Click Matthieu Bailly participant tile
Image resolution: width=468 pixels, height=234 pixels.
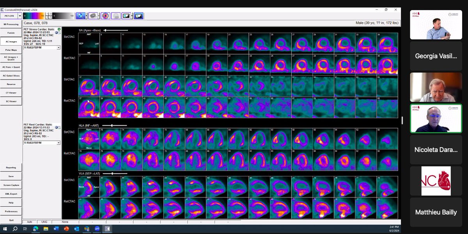point(436,212)
